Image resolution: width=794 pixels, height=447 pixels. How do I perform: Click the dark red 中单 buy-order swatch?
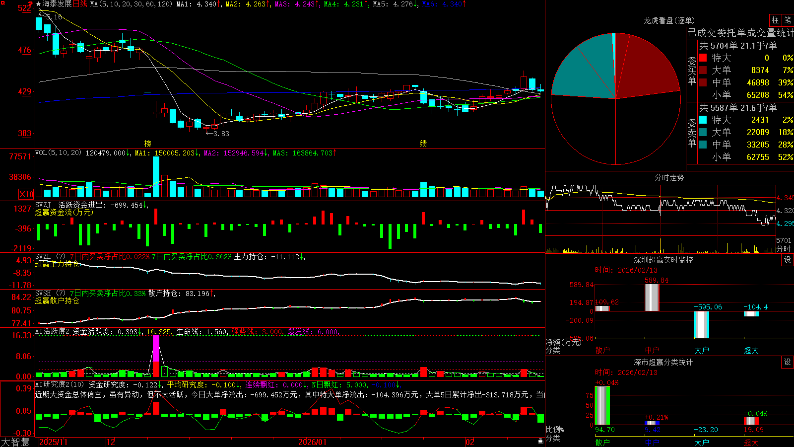[703, 82]
